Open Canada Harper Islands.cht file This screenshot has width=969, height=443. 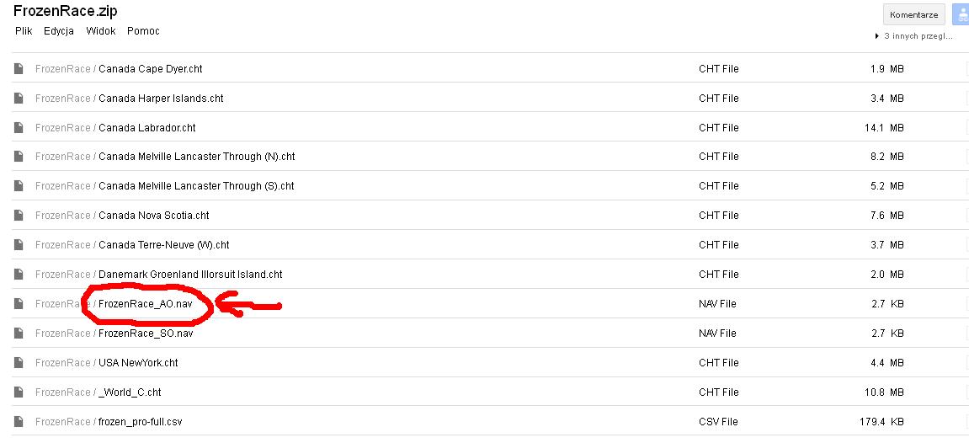point(161,99)
